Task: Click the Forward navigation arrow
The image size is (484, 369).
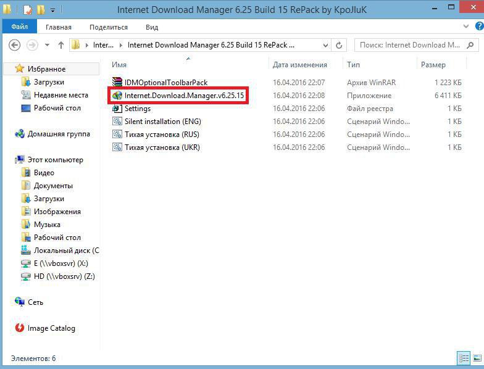Action: [32, 45]
